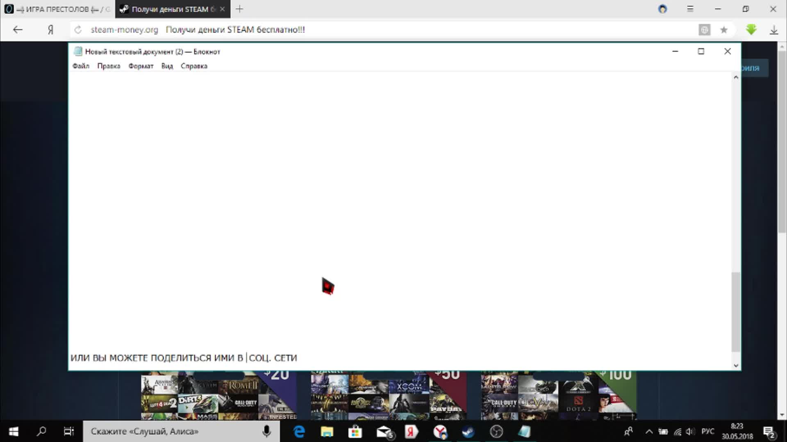
Task: Open the volume control in tray
Action: pyautogui.click(x=691, y=431)
